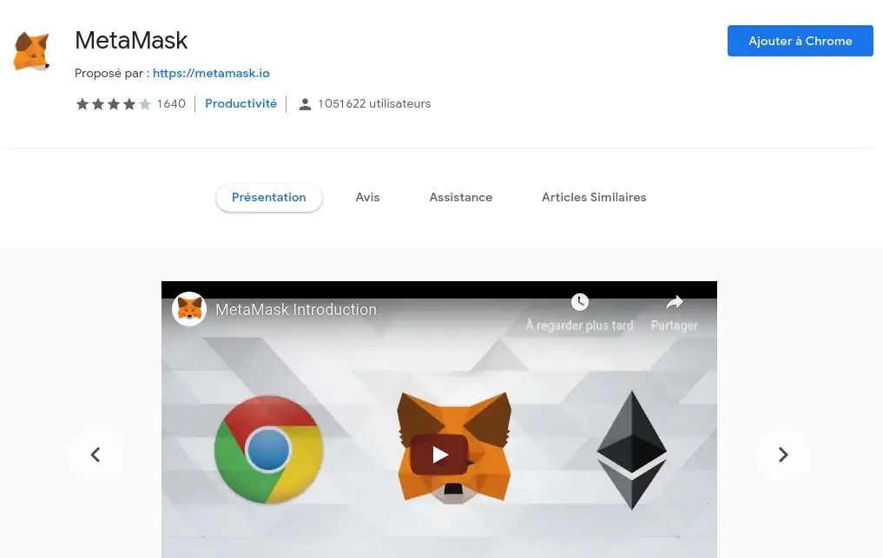This screenshot has height=558, width=883.
Task: Click the Partager share arrow icon
Action: (x=674, y=303)
